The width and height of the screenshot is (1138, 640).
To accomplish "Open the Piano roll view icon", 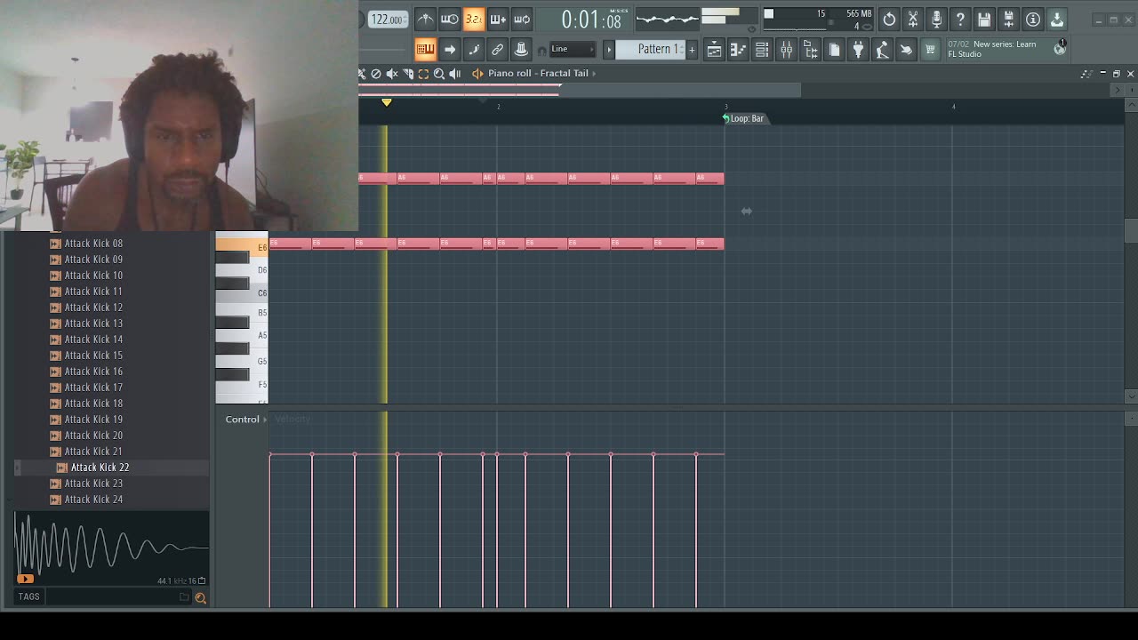I will 738,50.
